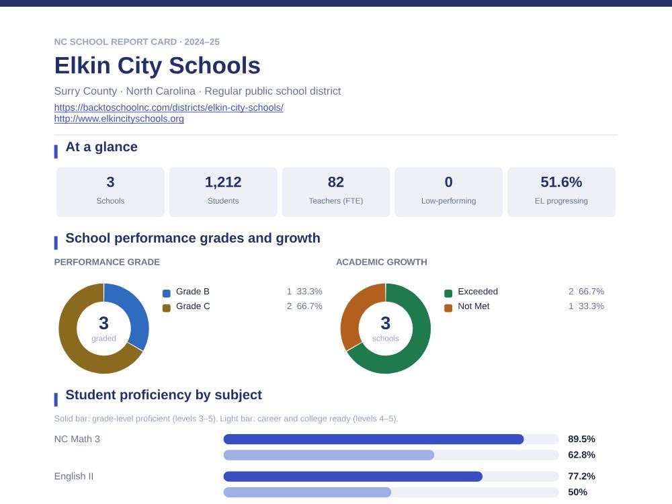This screenshot has width=672, height=504.
Task: Click the 'Grade C' legend text
Action: (x=193, y=306)
